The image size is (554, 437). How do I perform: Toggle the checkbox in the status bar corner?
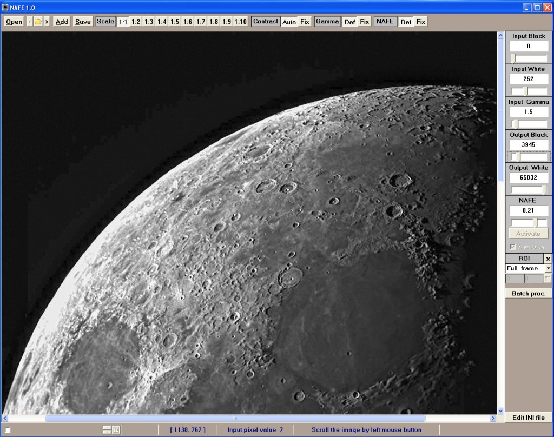pyautogui.click(x=8, y=430)
